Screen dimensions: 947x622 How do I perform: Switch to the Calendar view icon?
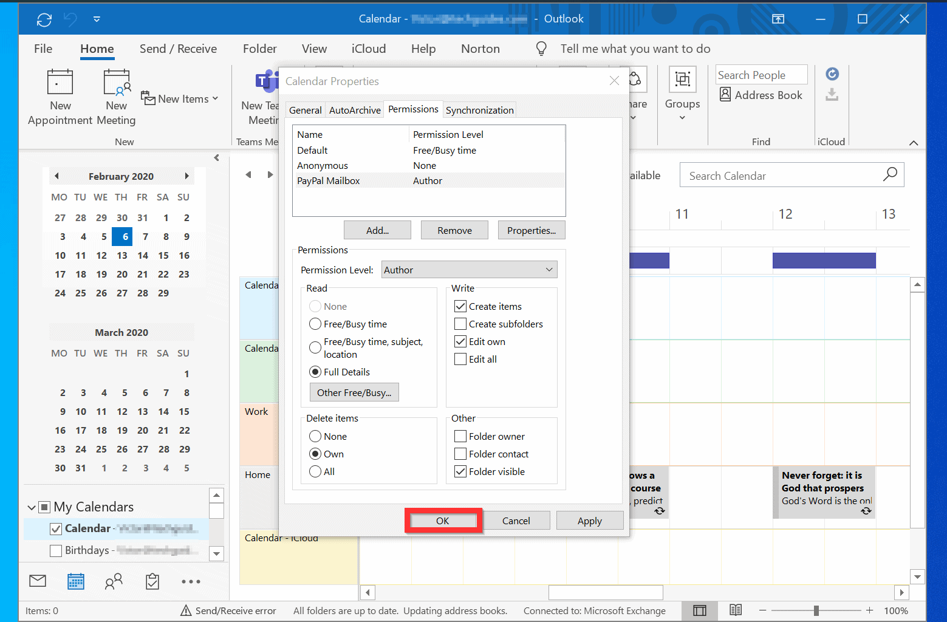click(x=76, y=581)
